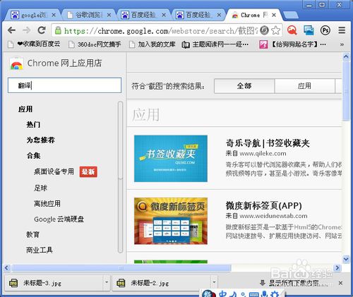The image size is (353, 297).
Task: Click the Chrome Web Store logo
Action: coord(16,64)
